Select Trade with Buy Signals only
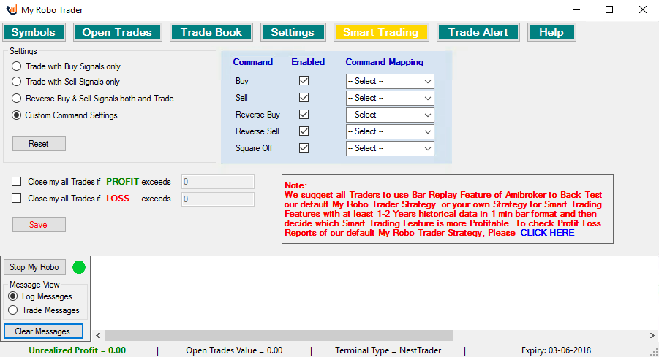This screenshot has height=357, width=659. tap(66, 66)
